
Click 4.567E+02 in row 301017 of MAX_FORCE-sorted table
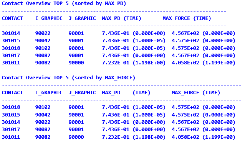pyautogui.click(x=185, y=129)
